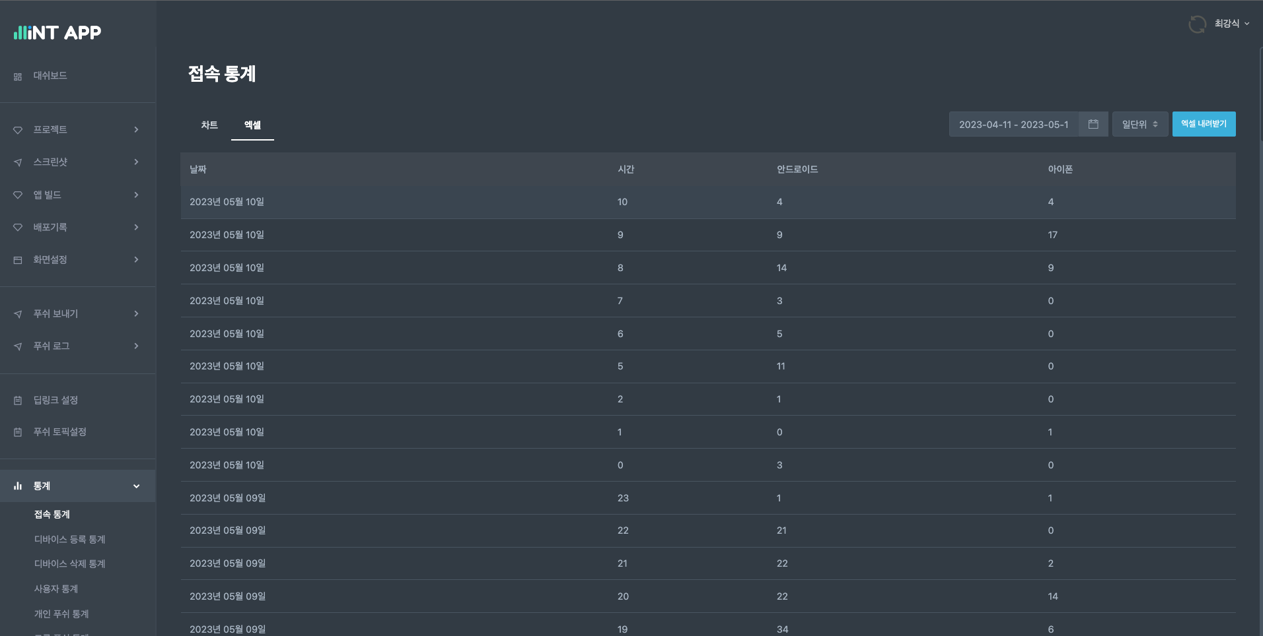Click the window icon beside 화면설정
This screenshot has height=636, width=1263.
click(x=18, y=260)
